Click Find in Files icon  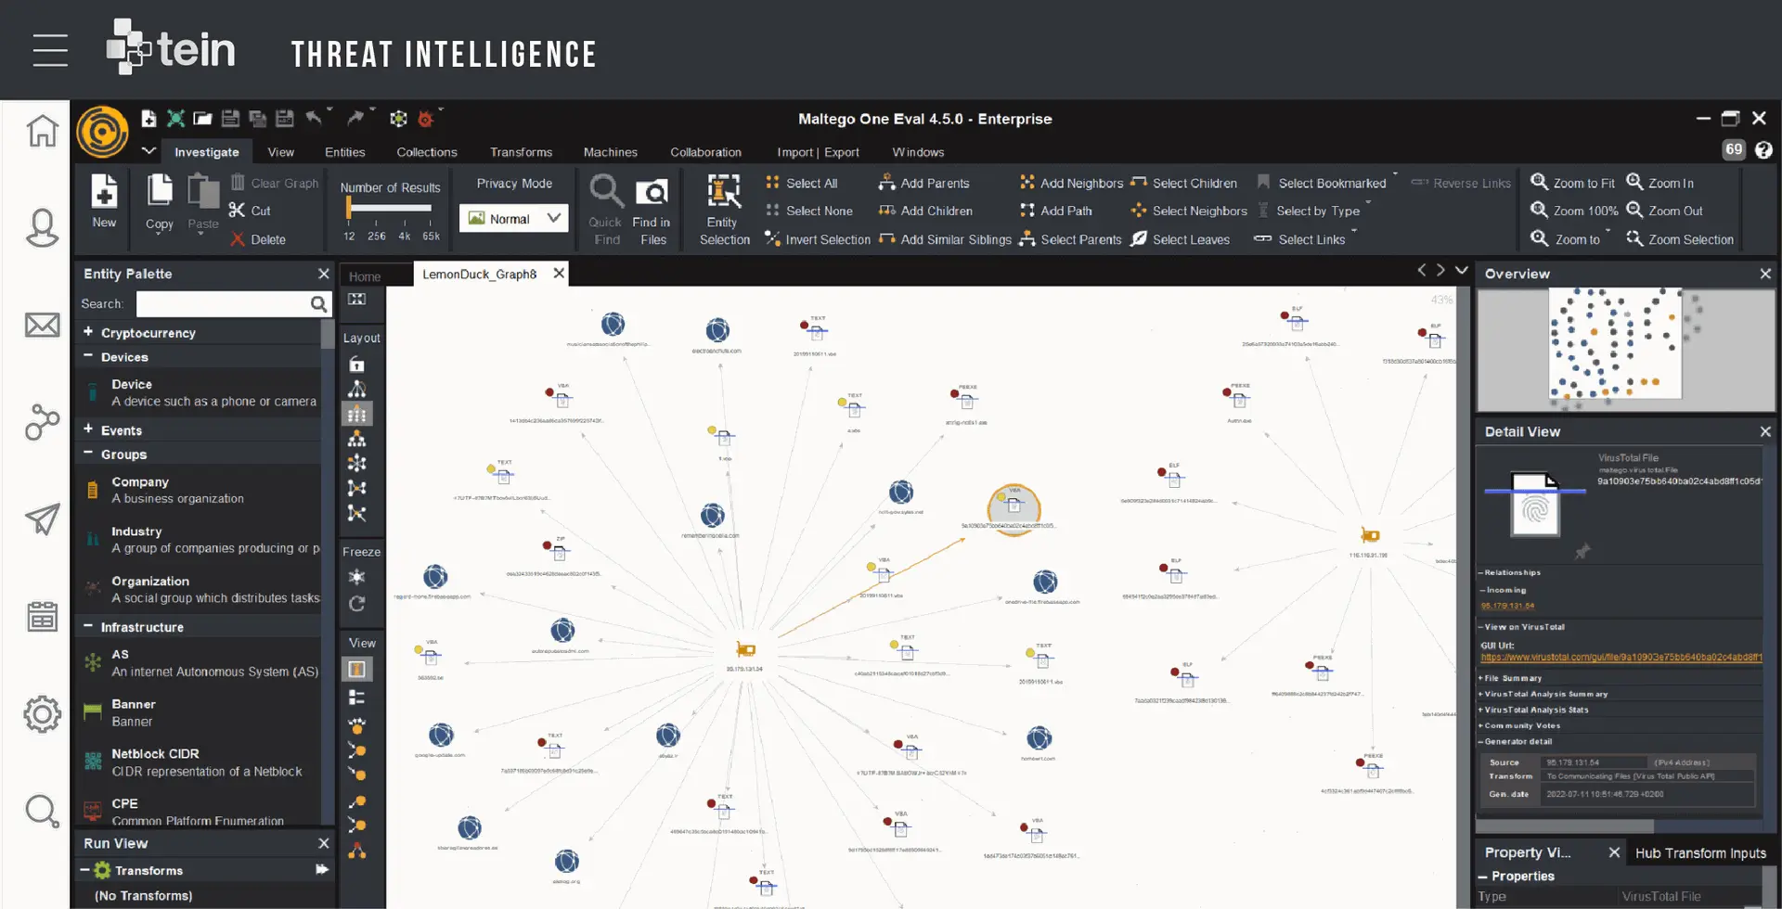(652, 192)
